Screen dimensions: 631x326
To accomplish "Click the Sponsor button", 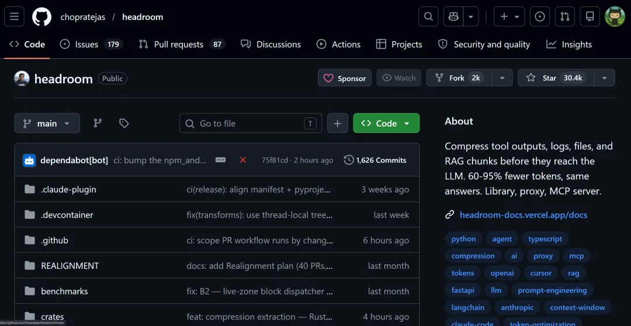I will (x=345, y=78).
